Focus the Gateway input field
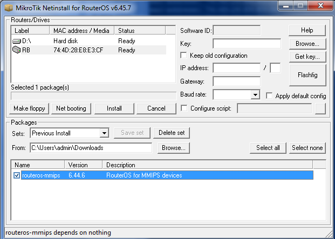 [x=236, y=81]
